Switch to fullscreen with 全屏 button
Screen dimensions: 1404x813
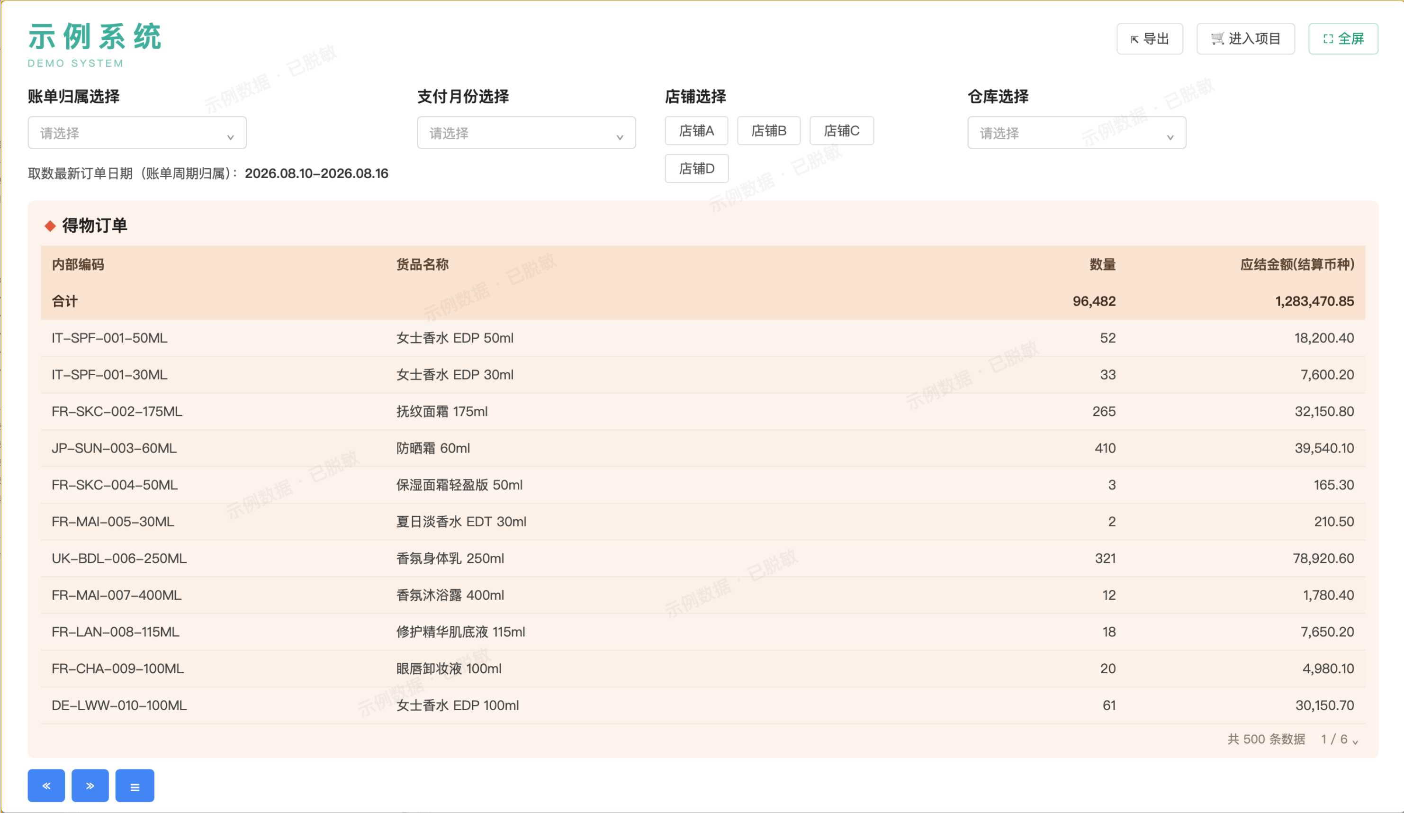point(1343,38)
